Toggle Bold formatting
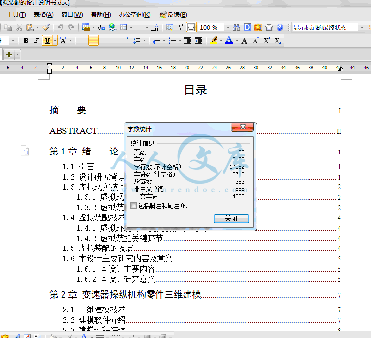Image resolution: width=371 pixels, height=338 pixels. 26,41
